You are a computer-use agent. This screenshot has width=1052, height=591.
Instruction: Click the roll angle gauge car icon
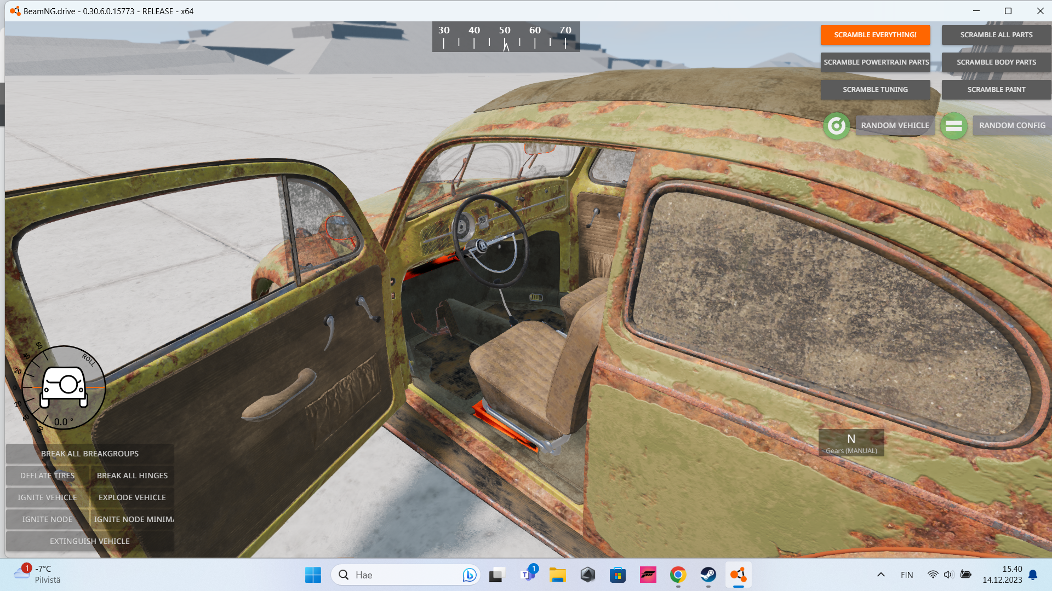(x=64, y=387)
